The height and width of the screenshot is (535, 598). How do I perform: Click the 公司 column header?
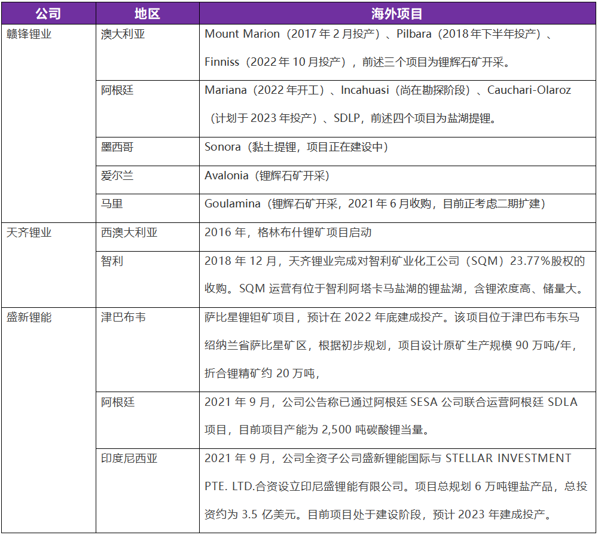click(48, 14)
